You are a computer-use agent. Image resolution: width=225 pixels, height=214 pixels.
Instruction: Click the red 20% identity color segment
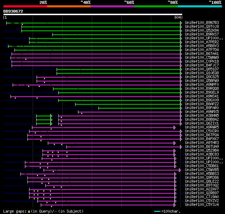pyautogui.click(x=25, y=6)
